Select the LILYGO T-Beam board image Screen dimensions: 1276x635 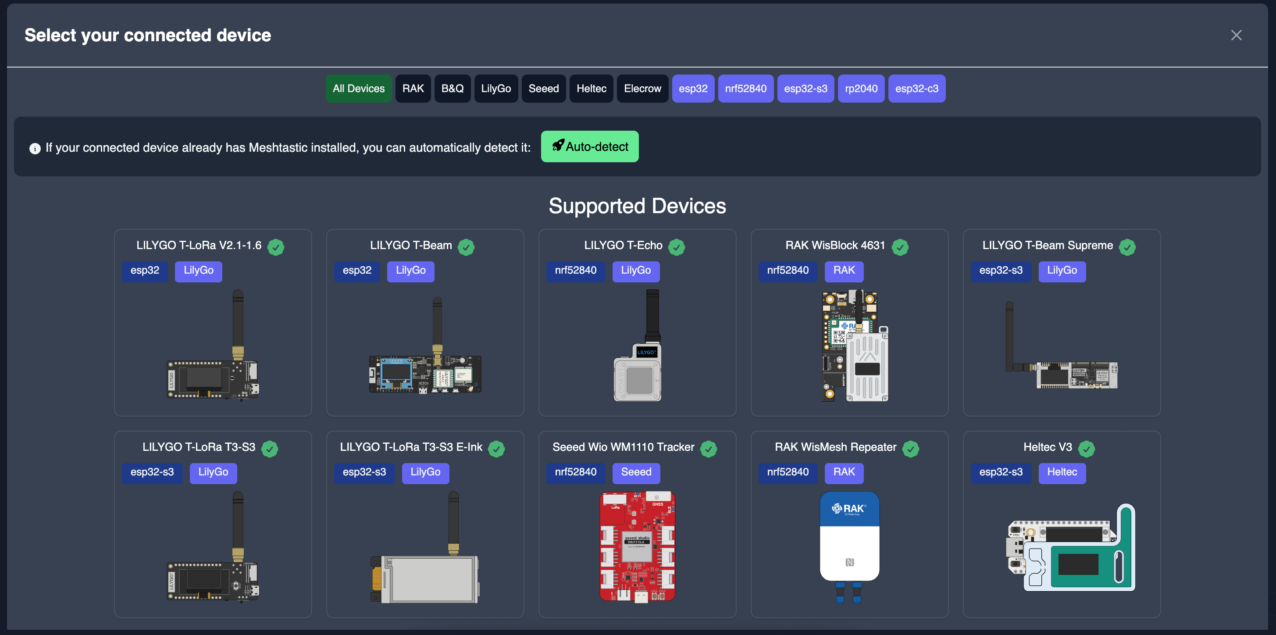click(x=425, y=345)
